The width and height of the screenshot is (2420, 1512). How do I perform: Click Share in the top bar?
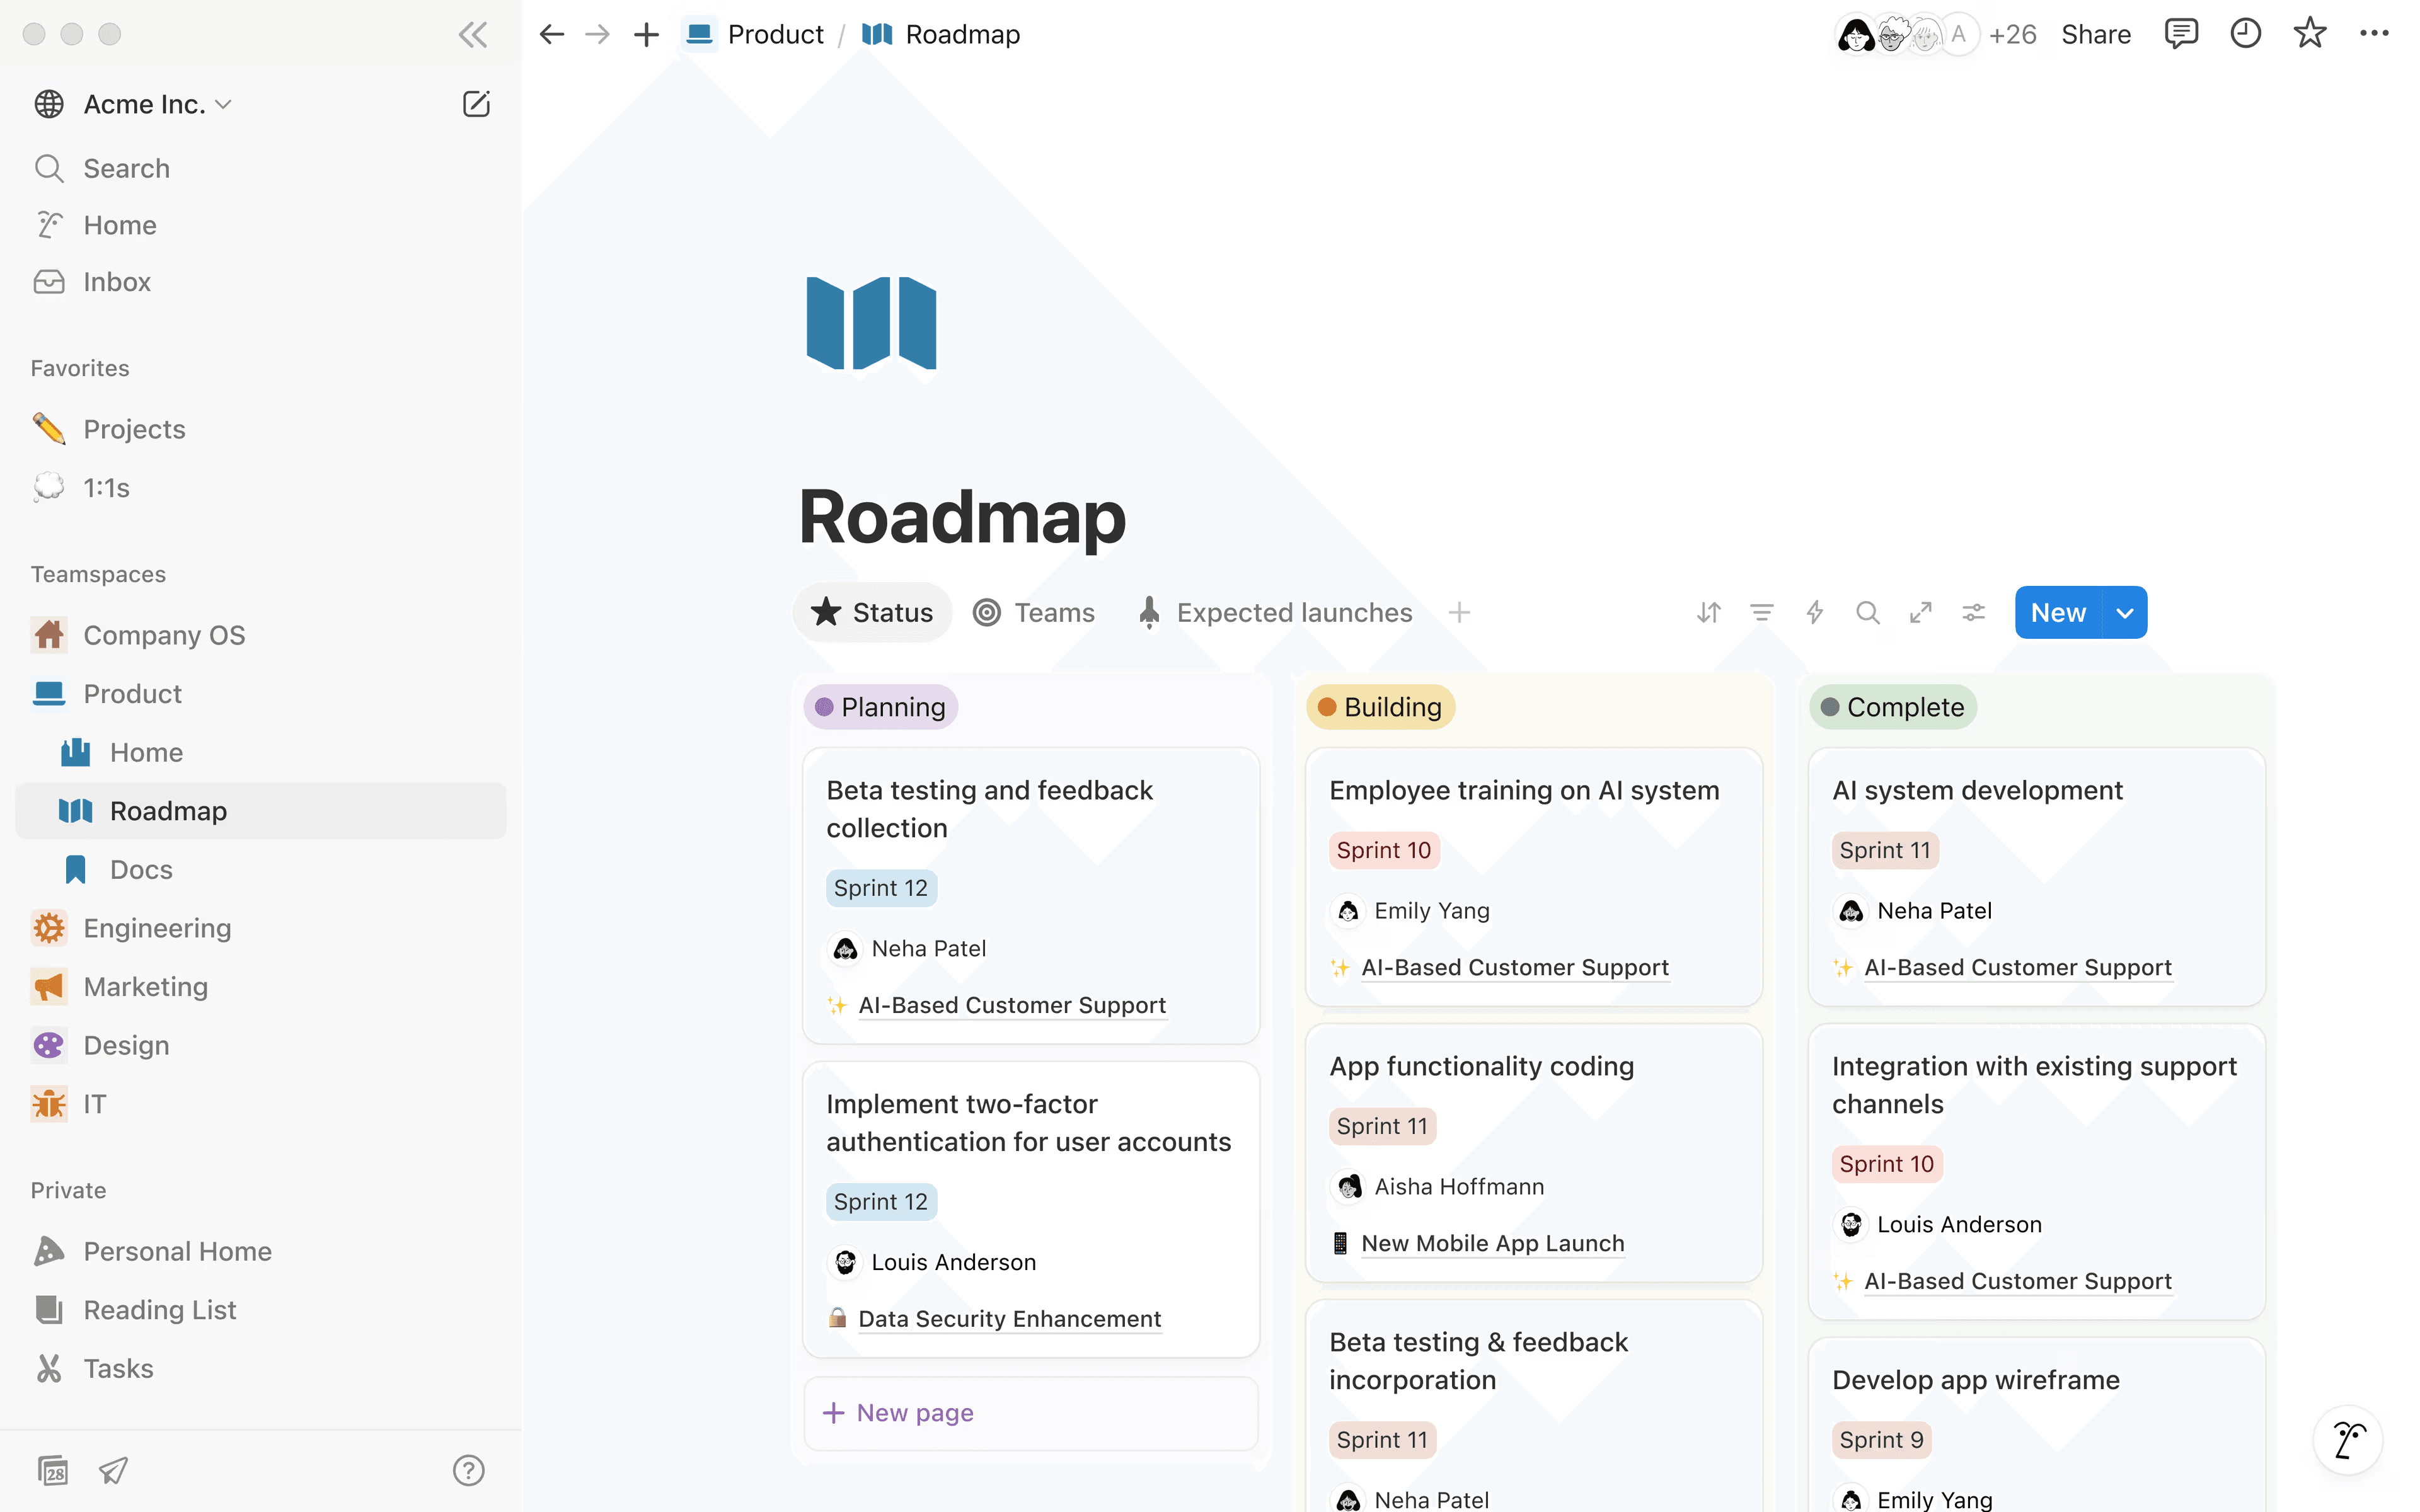point(2096,34)
